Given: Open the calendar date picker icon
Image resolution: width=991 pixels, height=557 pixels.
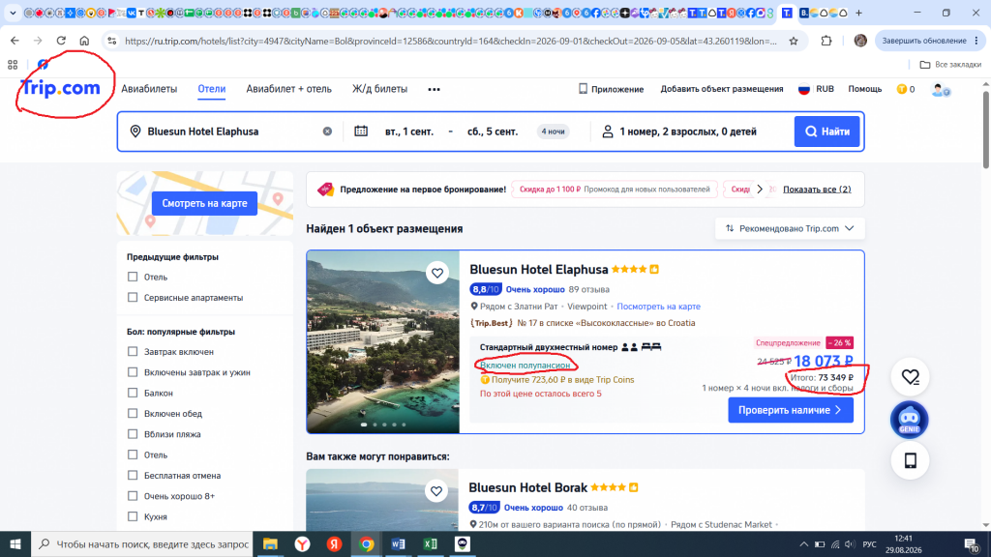Looking at the screenshot, I should (x=361, y=132).
